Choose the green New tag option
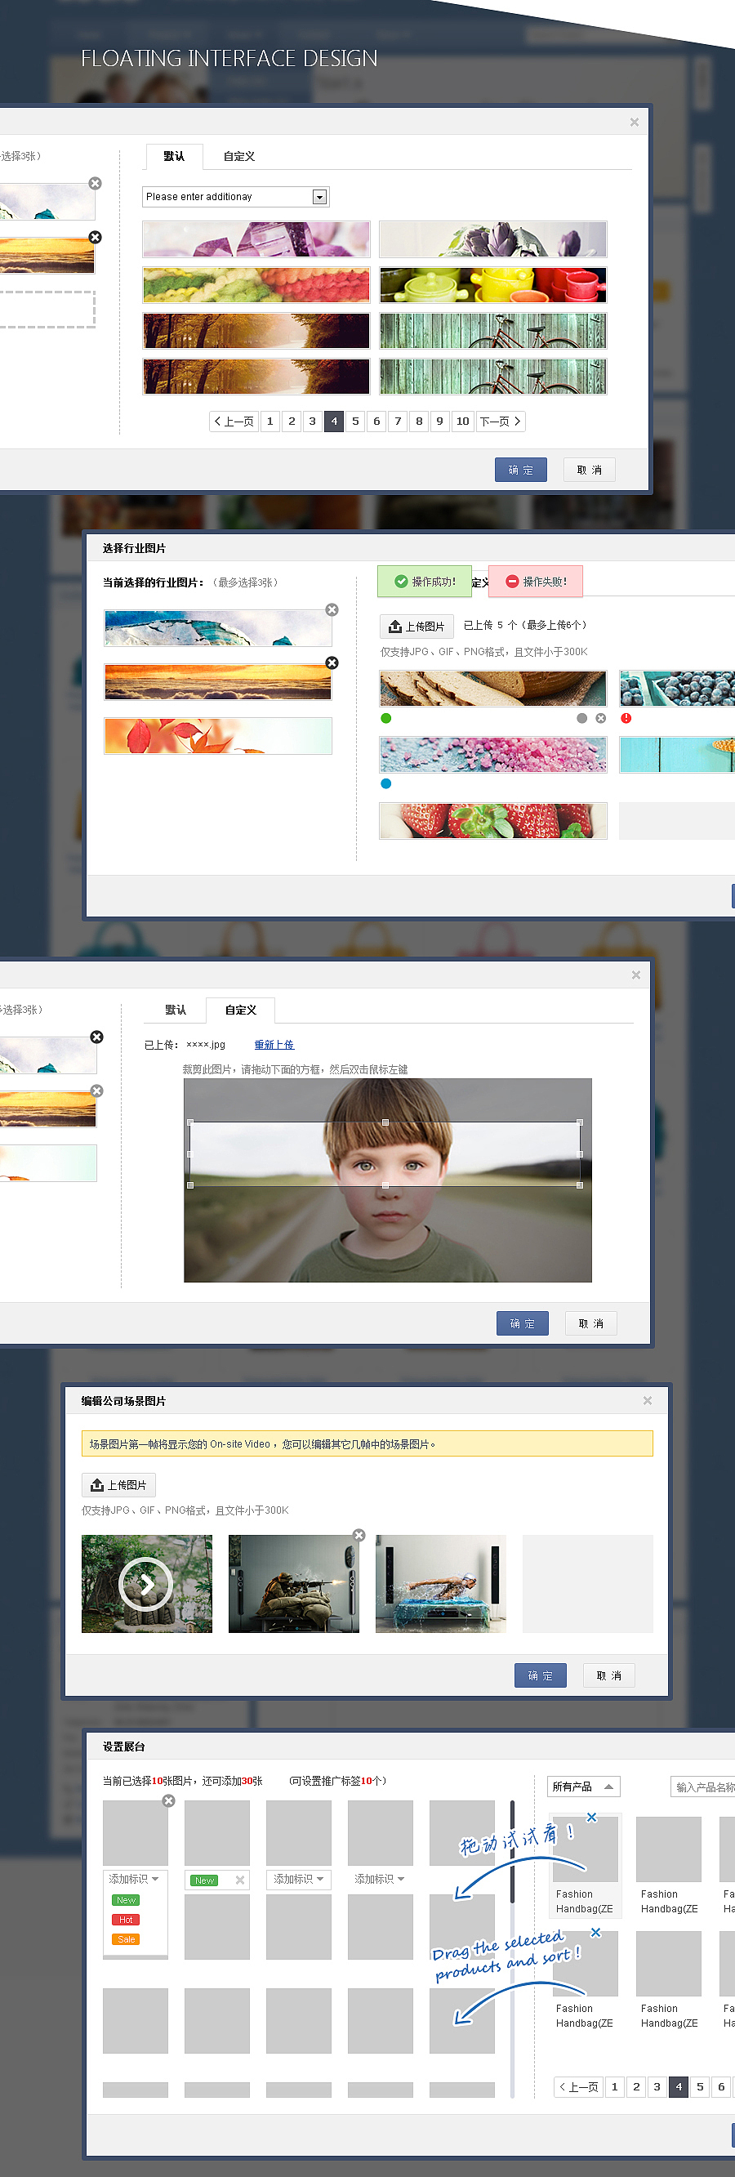735x2177 pixels. pyautogui.click(x=126, y=1900)
